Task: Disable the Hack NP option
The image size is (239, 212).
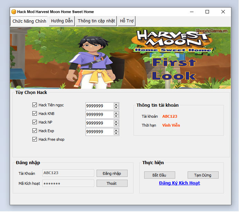Action: pos(34,122)
